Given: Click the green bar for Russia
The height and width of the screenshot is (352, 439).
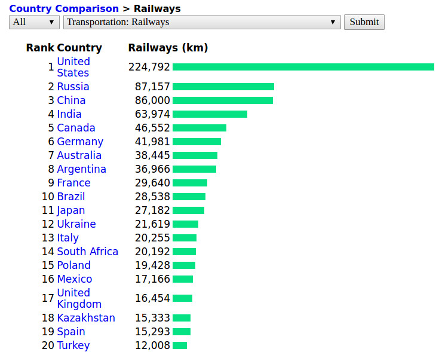Looking at the screenshot, I should pos(223,87).
